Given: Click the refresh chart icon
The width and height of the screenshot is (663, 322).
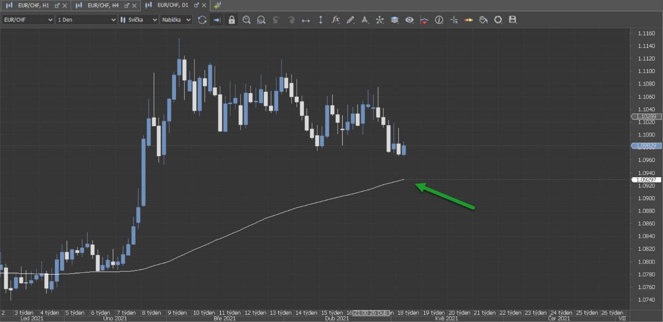Looking at the screenshot, I should coord(202,20).
